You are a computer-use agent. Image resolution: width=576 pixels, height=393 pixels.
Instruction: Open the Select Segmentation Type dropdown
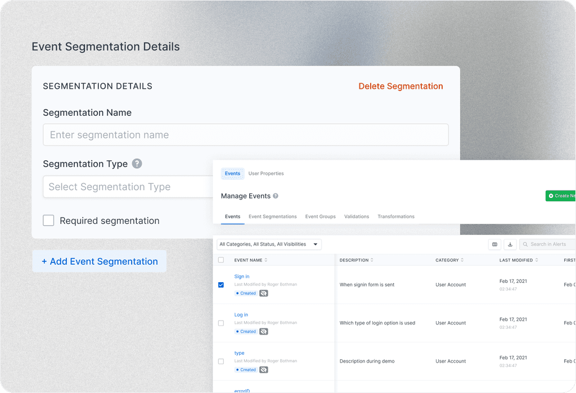point(128,187)
